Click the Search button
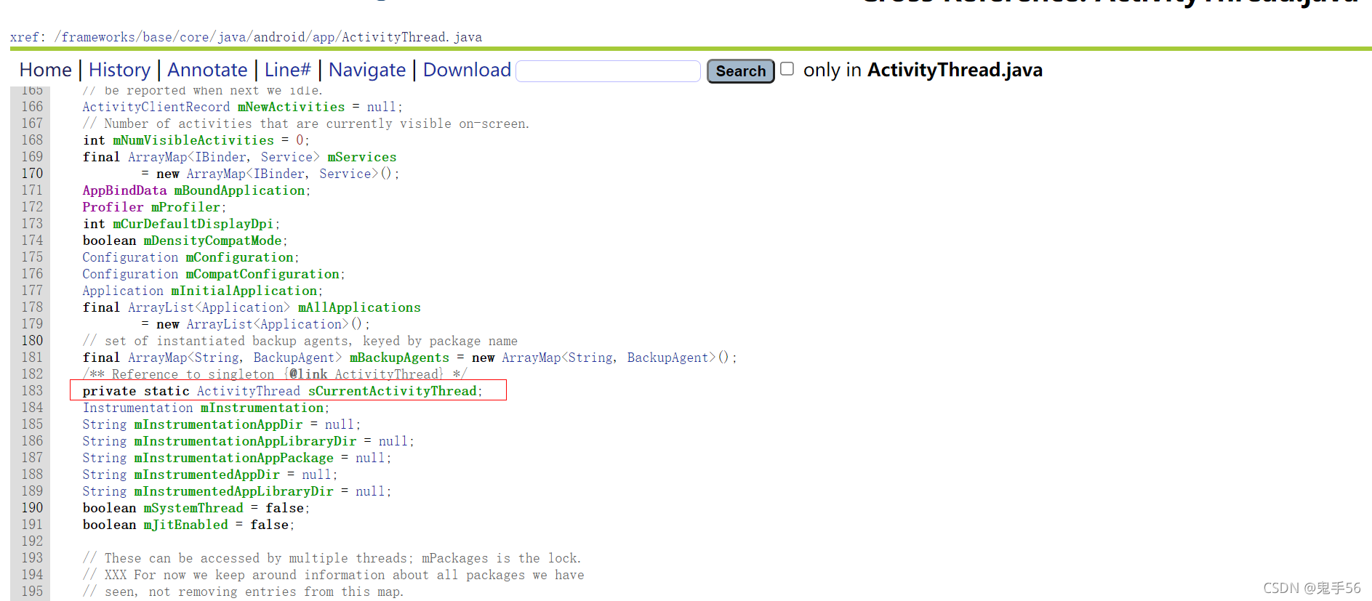The image size is (1372, 601). tap(740, 71)
